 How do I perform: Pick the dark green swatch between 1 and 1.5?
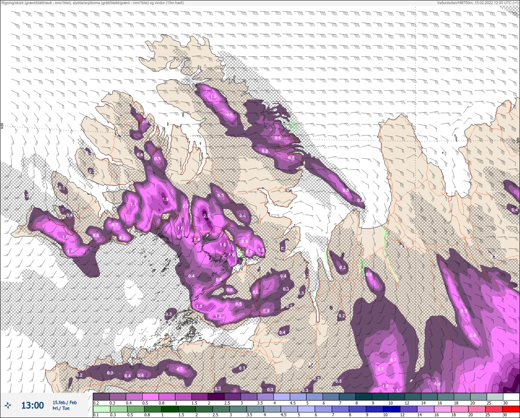pos(170,409)
